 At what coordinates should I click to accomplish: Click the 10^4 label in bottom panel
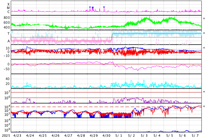pos(7,120)
